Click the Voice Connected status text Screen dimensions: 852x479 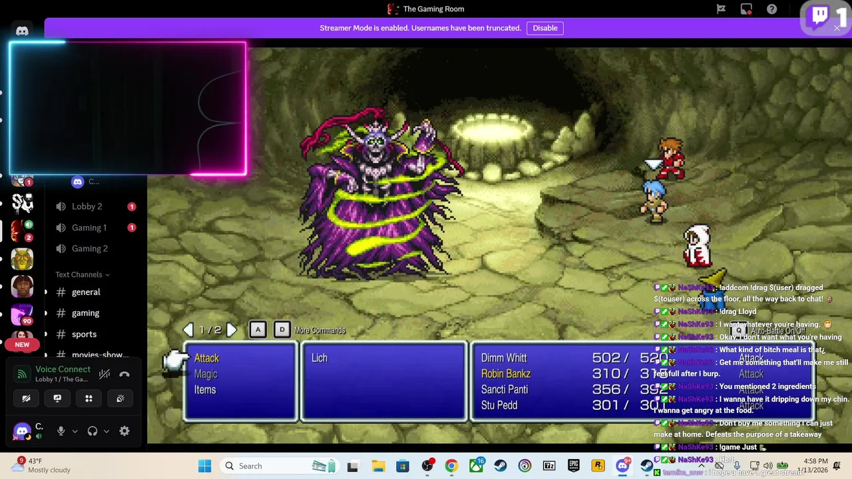(63, 369)
